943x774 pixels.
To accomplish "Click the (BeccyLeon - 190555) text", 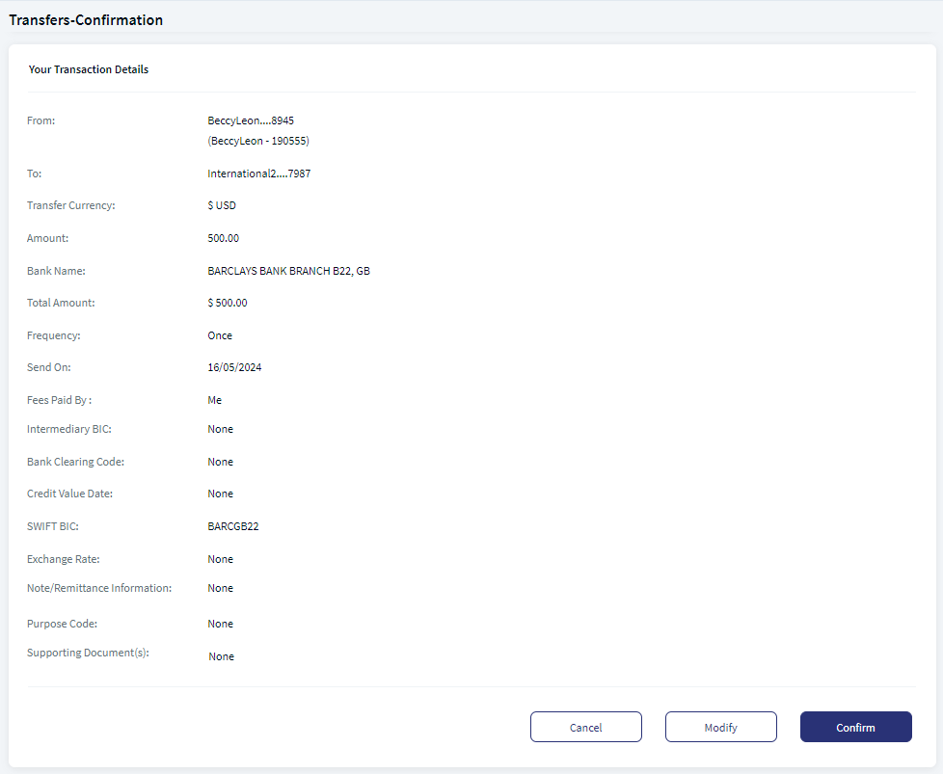I will click(x=258, y=141).
